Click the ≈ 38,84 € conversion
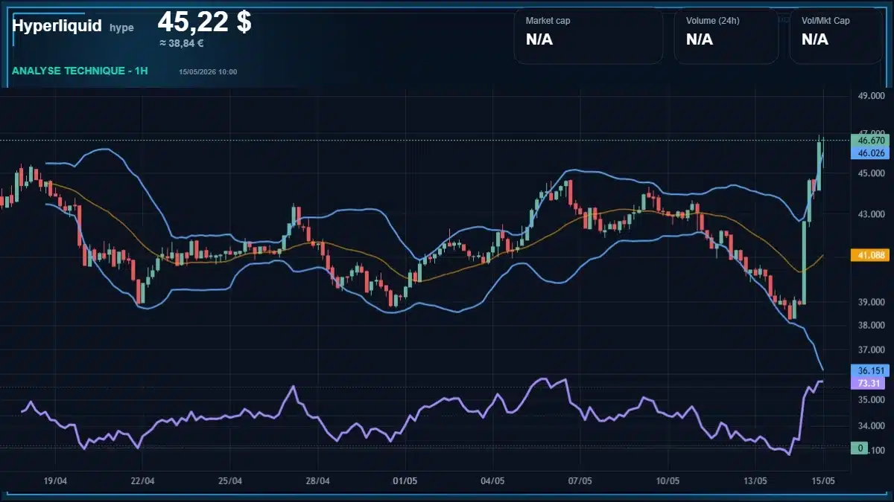This screenshot has width=894, height=502. pos(181,43)
